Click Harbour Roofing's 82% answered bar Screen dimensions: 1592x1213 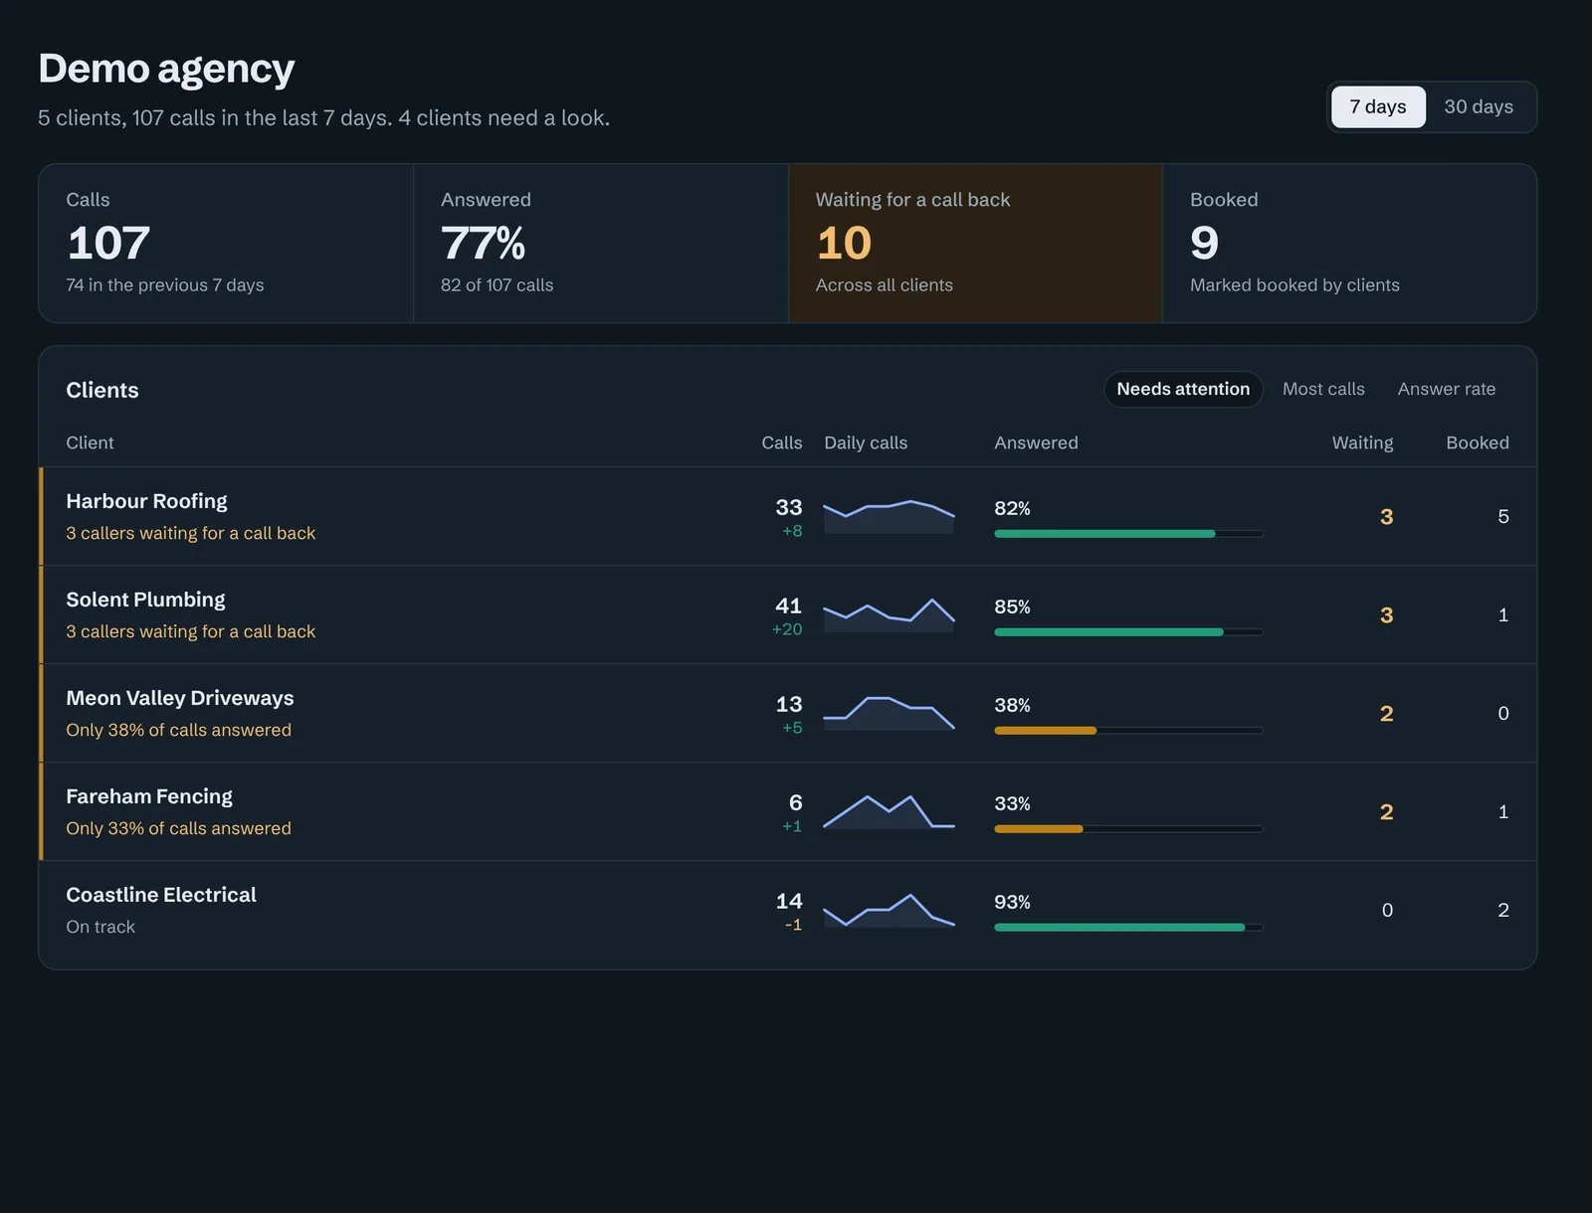point(1128,534)
